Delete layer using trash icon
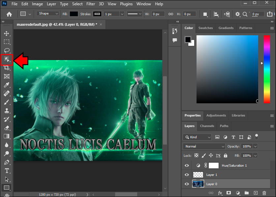 pyautogui.click(x=264, y=193)
